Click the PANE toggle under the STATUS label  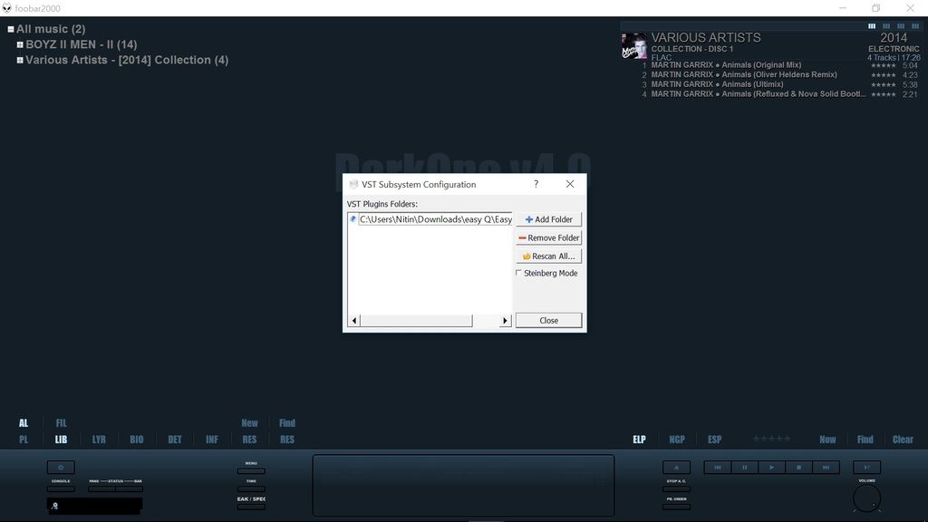tap(101, 489)
